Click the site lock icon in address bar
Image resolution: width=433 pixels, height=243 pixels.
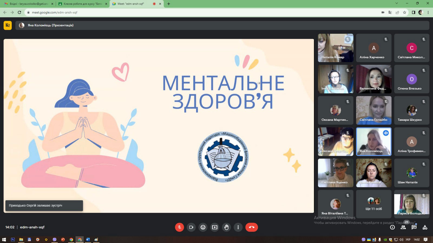pos(28,12)
